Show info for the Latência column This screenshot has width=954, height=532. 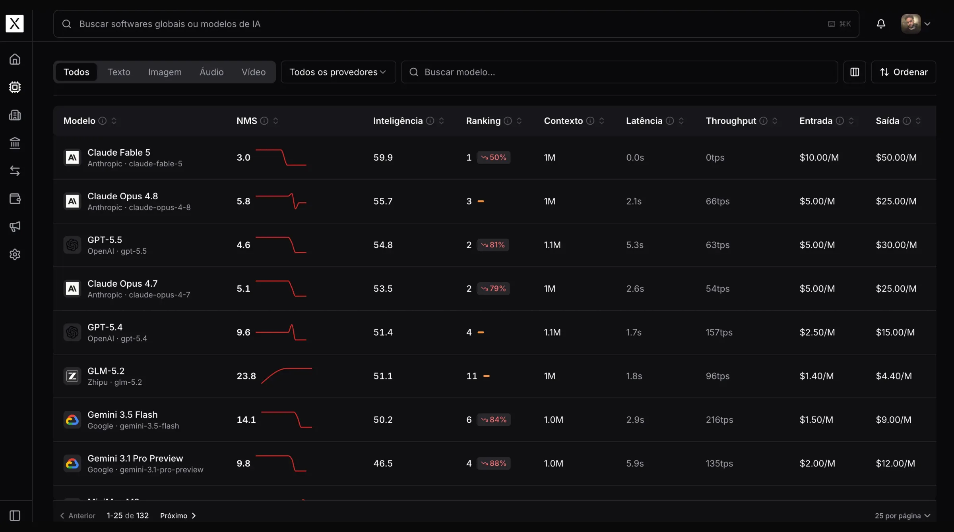[670, 121]
